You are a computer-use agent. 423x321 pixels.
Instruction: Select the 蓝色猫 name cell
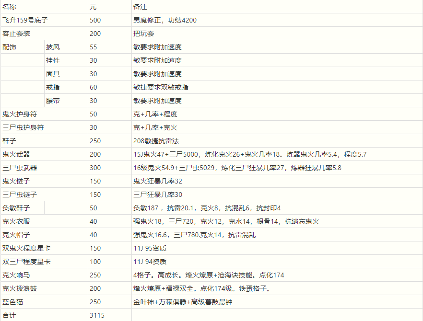13,302
